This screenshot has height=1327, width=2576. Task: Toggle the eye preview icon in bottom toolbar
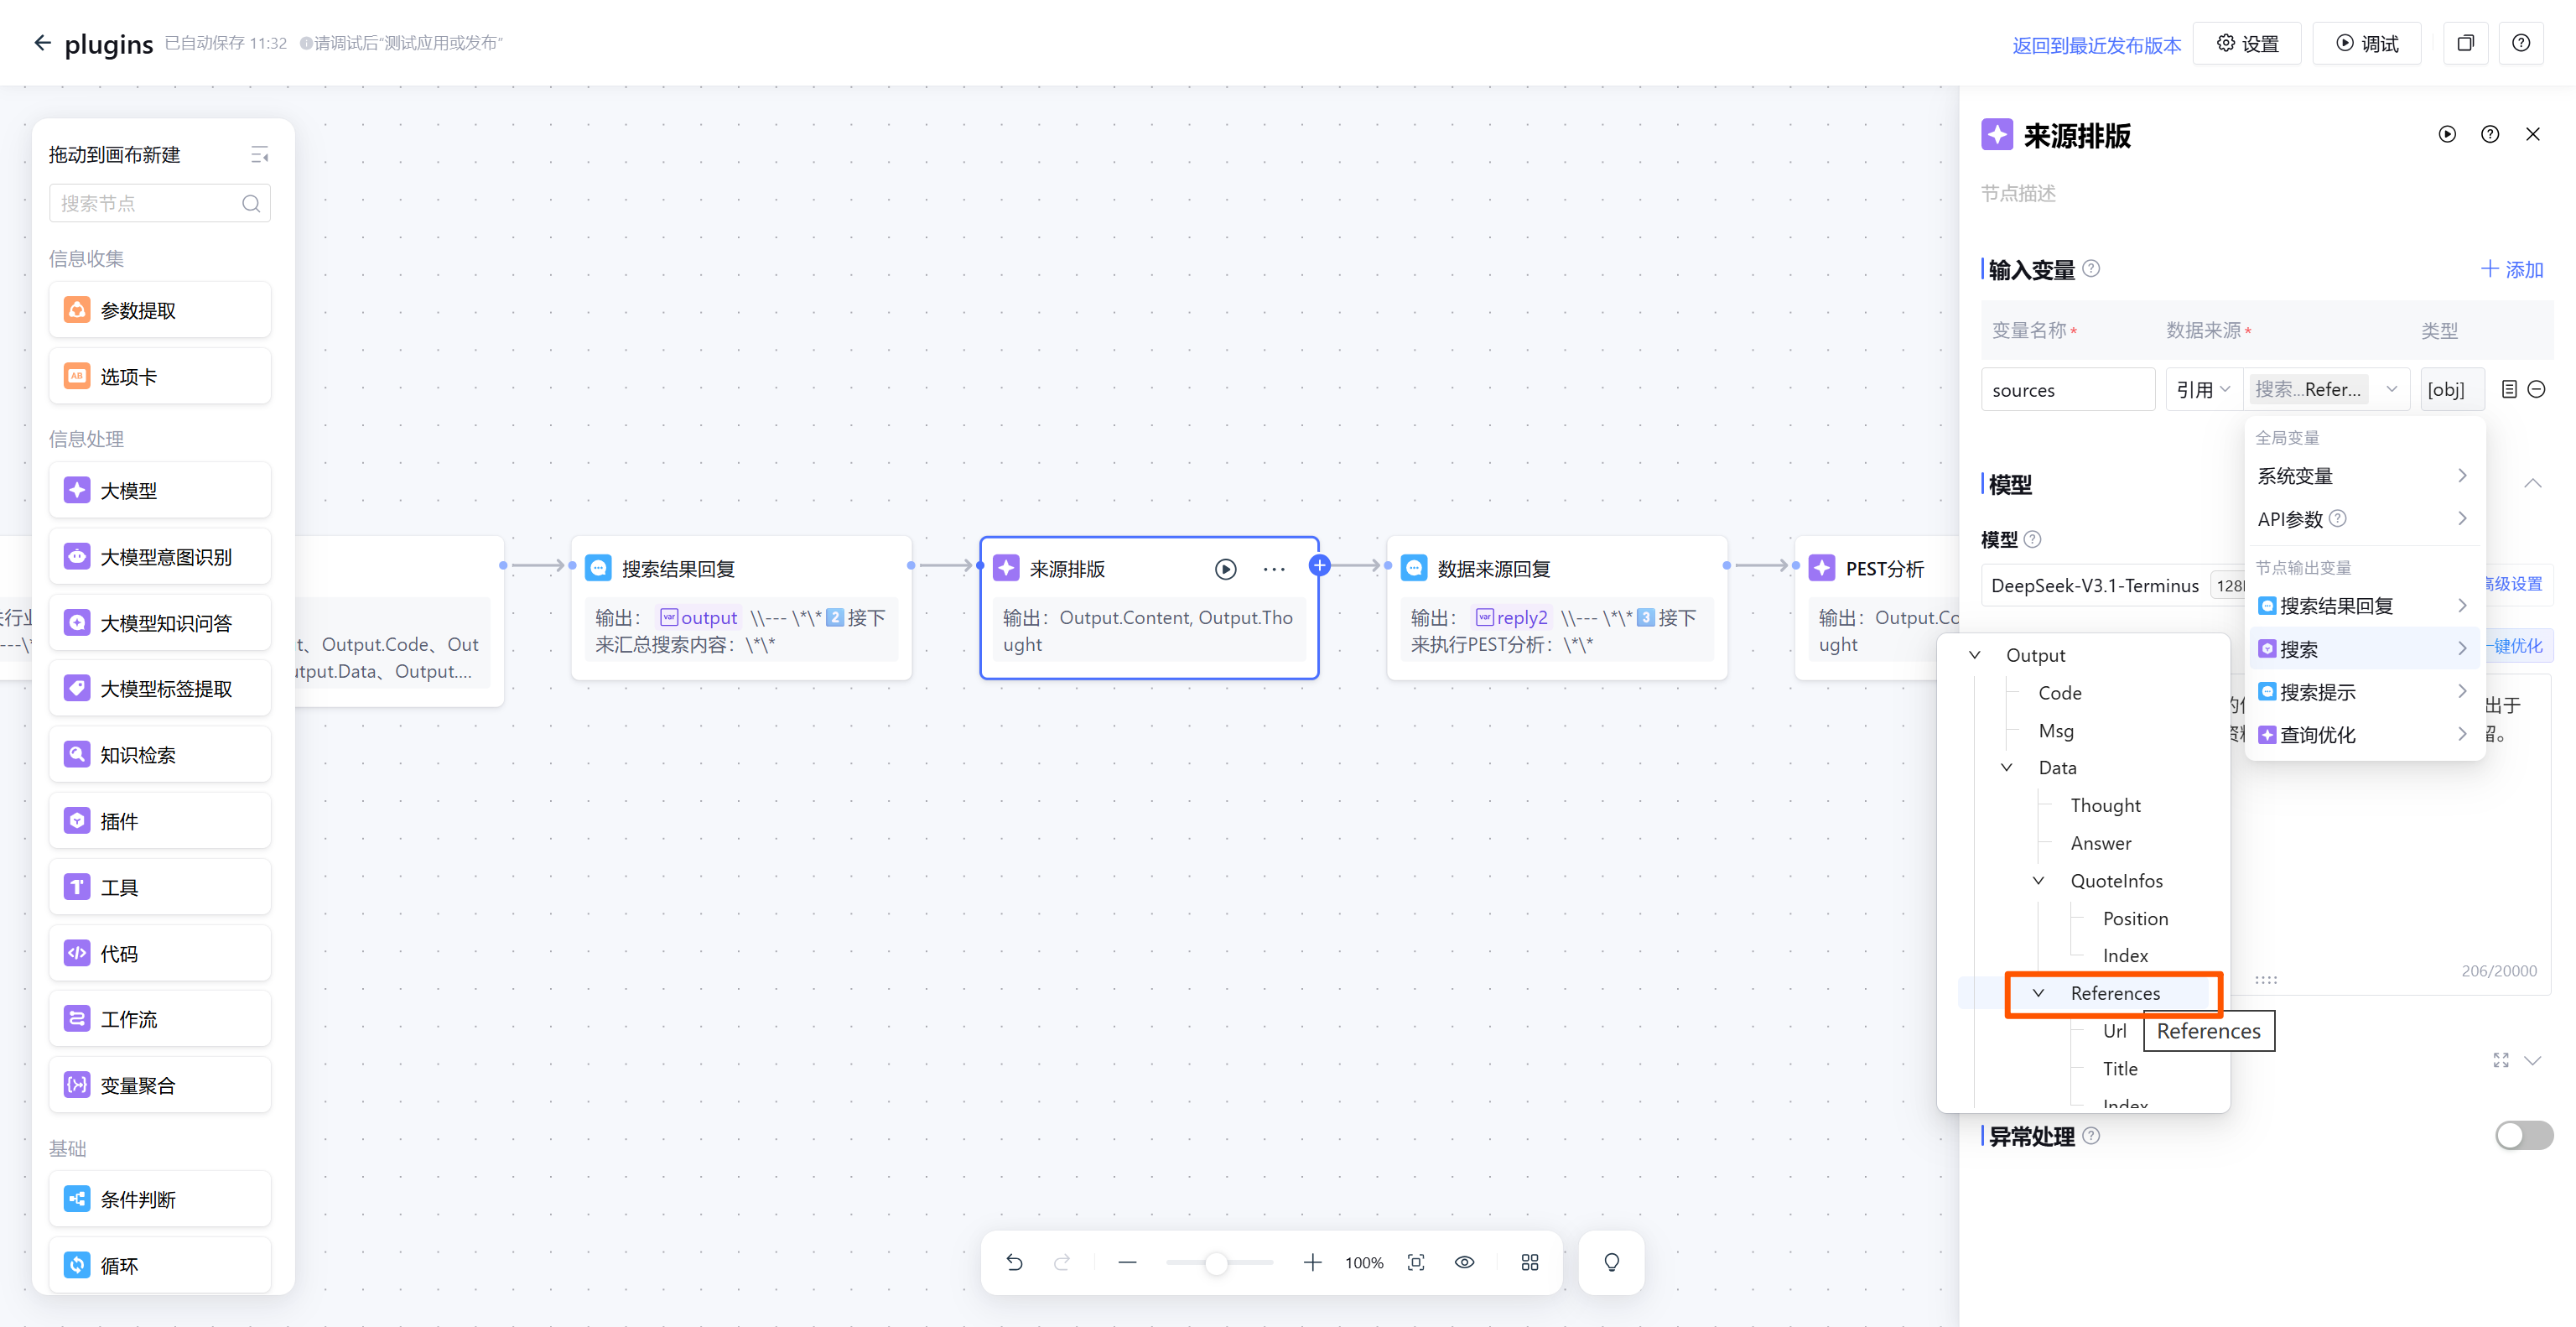point(1464,1263)
